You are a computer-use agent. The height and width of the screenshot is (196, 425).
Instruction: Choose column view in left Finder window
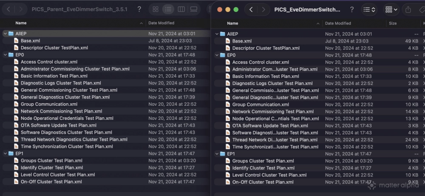[181, 9]
